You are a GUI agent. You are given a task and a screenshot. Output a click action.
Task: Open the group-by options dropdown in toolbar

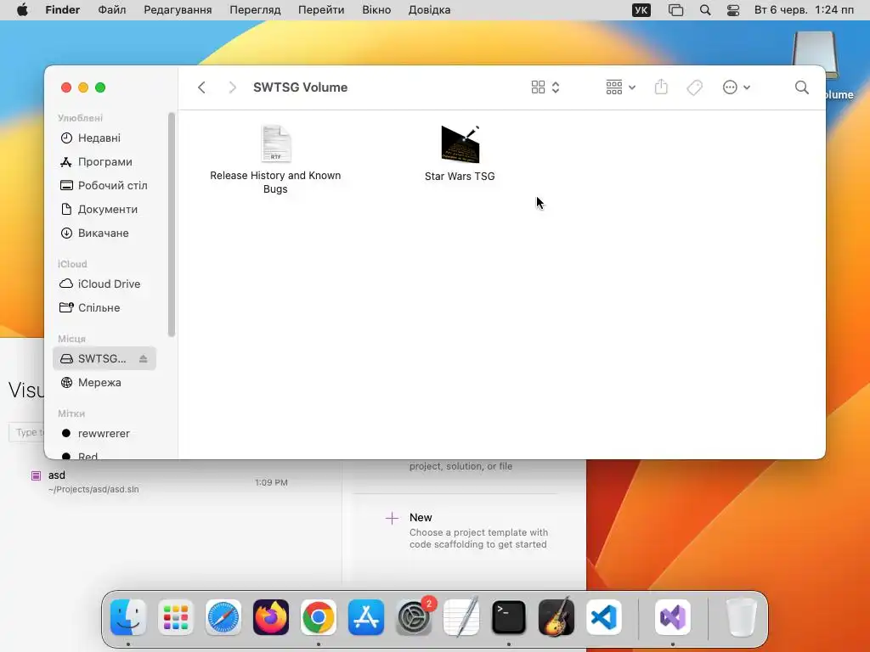pyautogui.click(x=621, y=87)
